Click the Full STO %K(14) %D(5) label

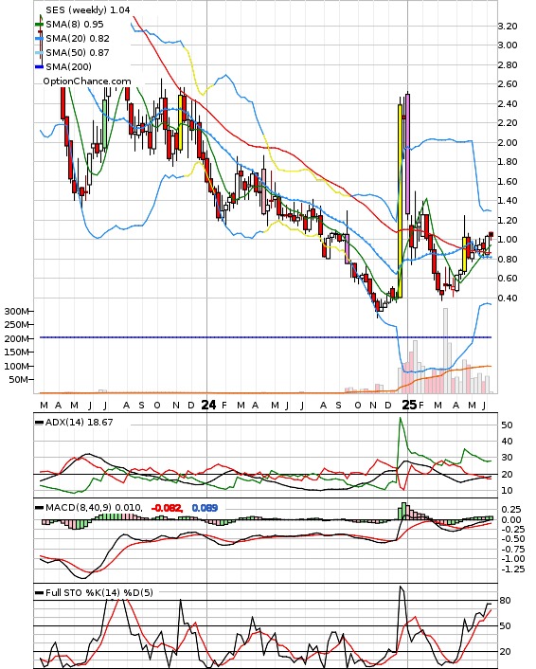98,592
